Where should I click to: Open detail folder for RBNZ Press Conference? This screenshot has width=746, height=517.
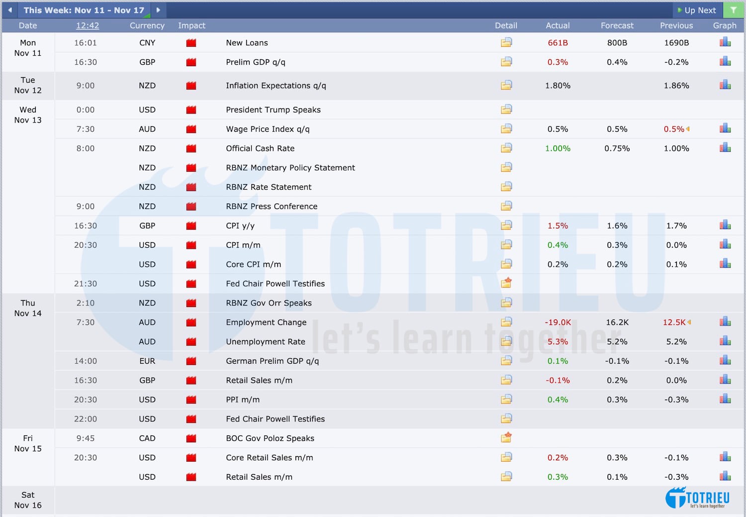coord(506,206)
